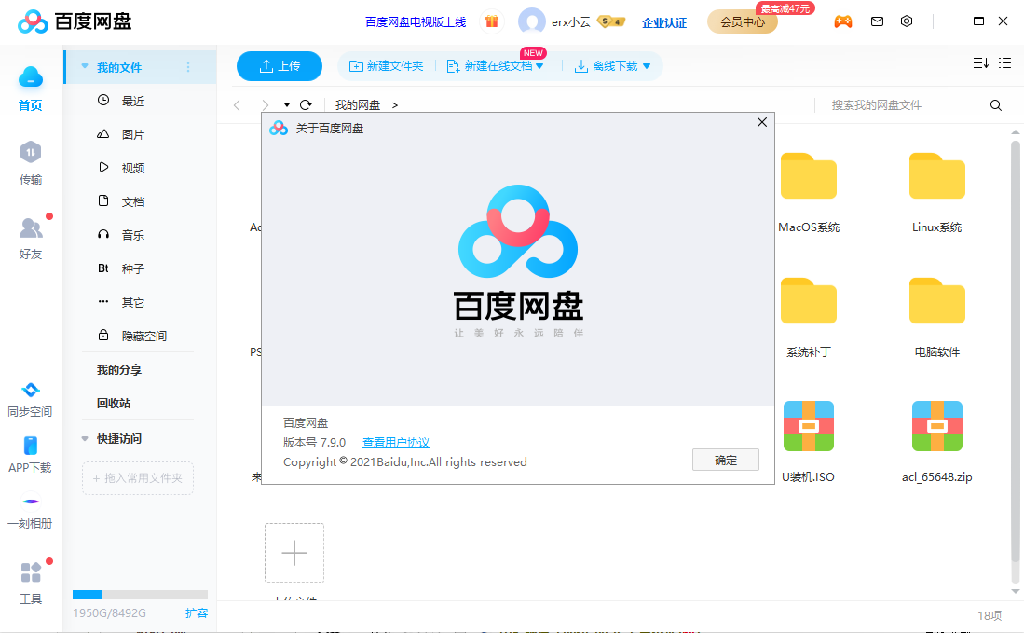Open the message envelope icon
Viewport: 1024px width, 633px height.
[877, 21]
